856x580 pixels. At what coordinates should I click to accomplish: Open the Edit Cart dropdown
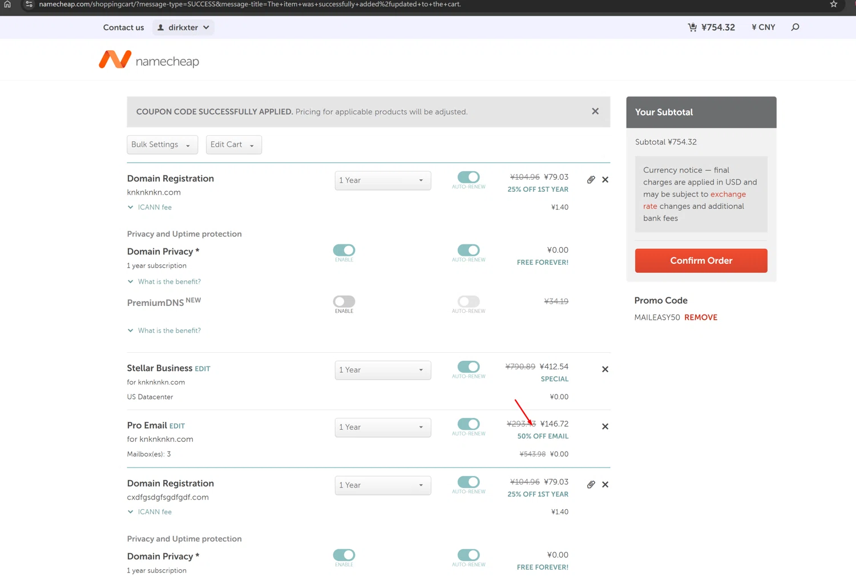(233, 144)
